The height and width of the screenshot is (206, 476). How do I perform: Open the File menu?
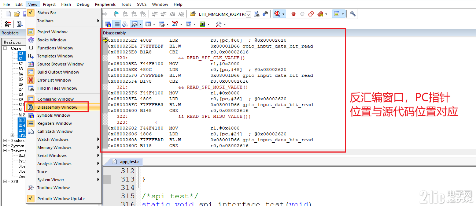(7, 4)
